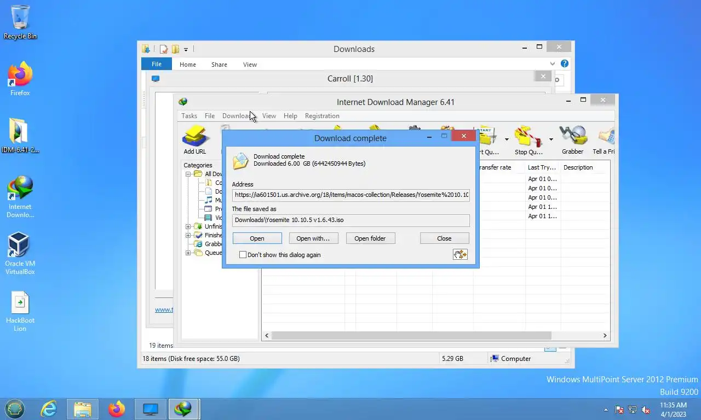Click the Tell a Friend icon
The height and width of the screenshot is (420, 701).
(604, 140)
